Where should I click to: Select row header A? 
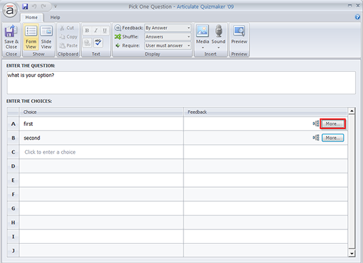[13, 124]
